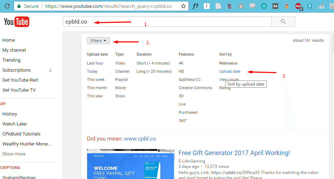Image resolution: width=334 pixels, height=179 pixels.
Task: Click the magnifier search button
Action: click(x=283, y=21)
